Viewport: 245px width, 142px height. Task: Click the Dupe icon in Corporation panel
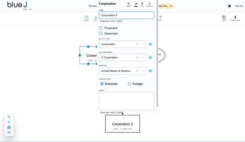tap(129, 5)
